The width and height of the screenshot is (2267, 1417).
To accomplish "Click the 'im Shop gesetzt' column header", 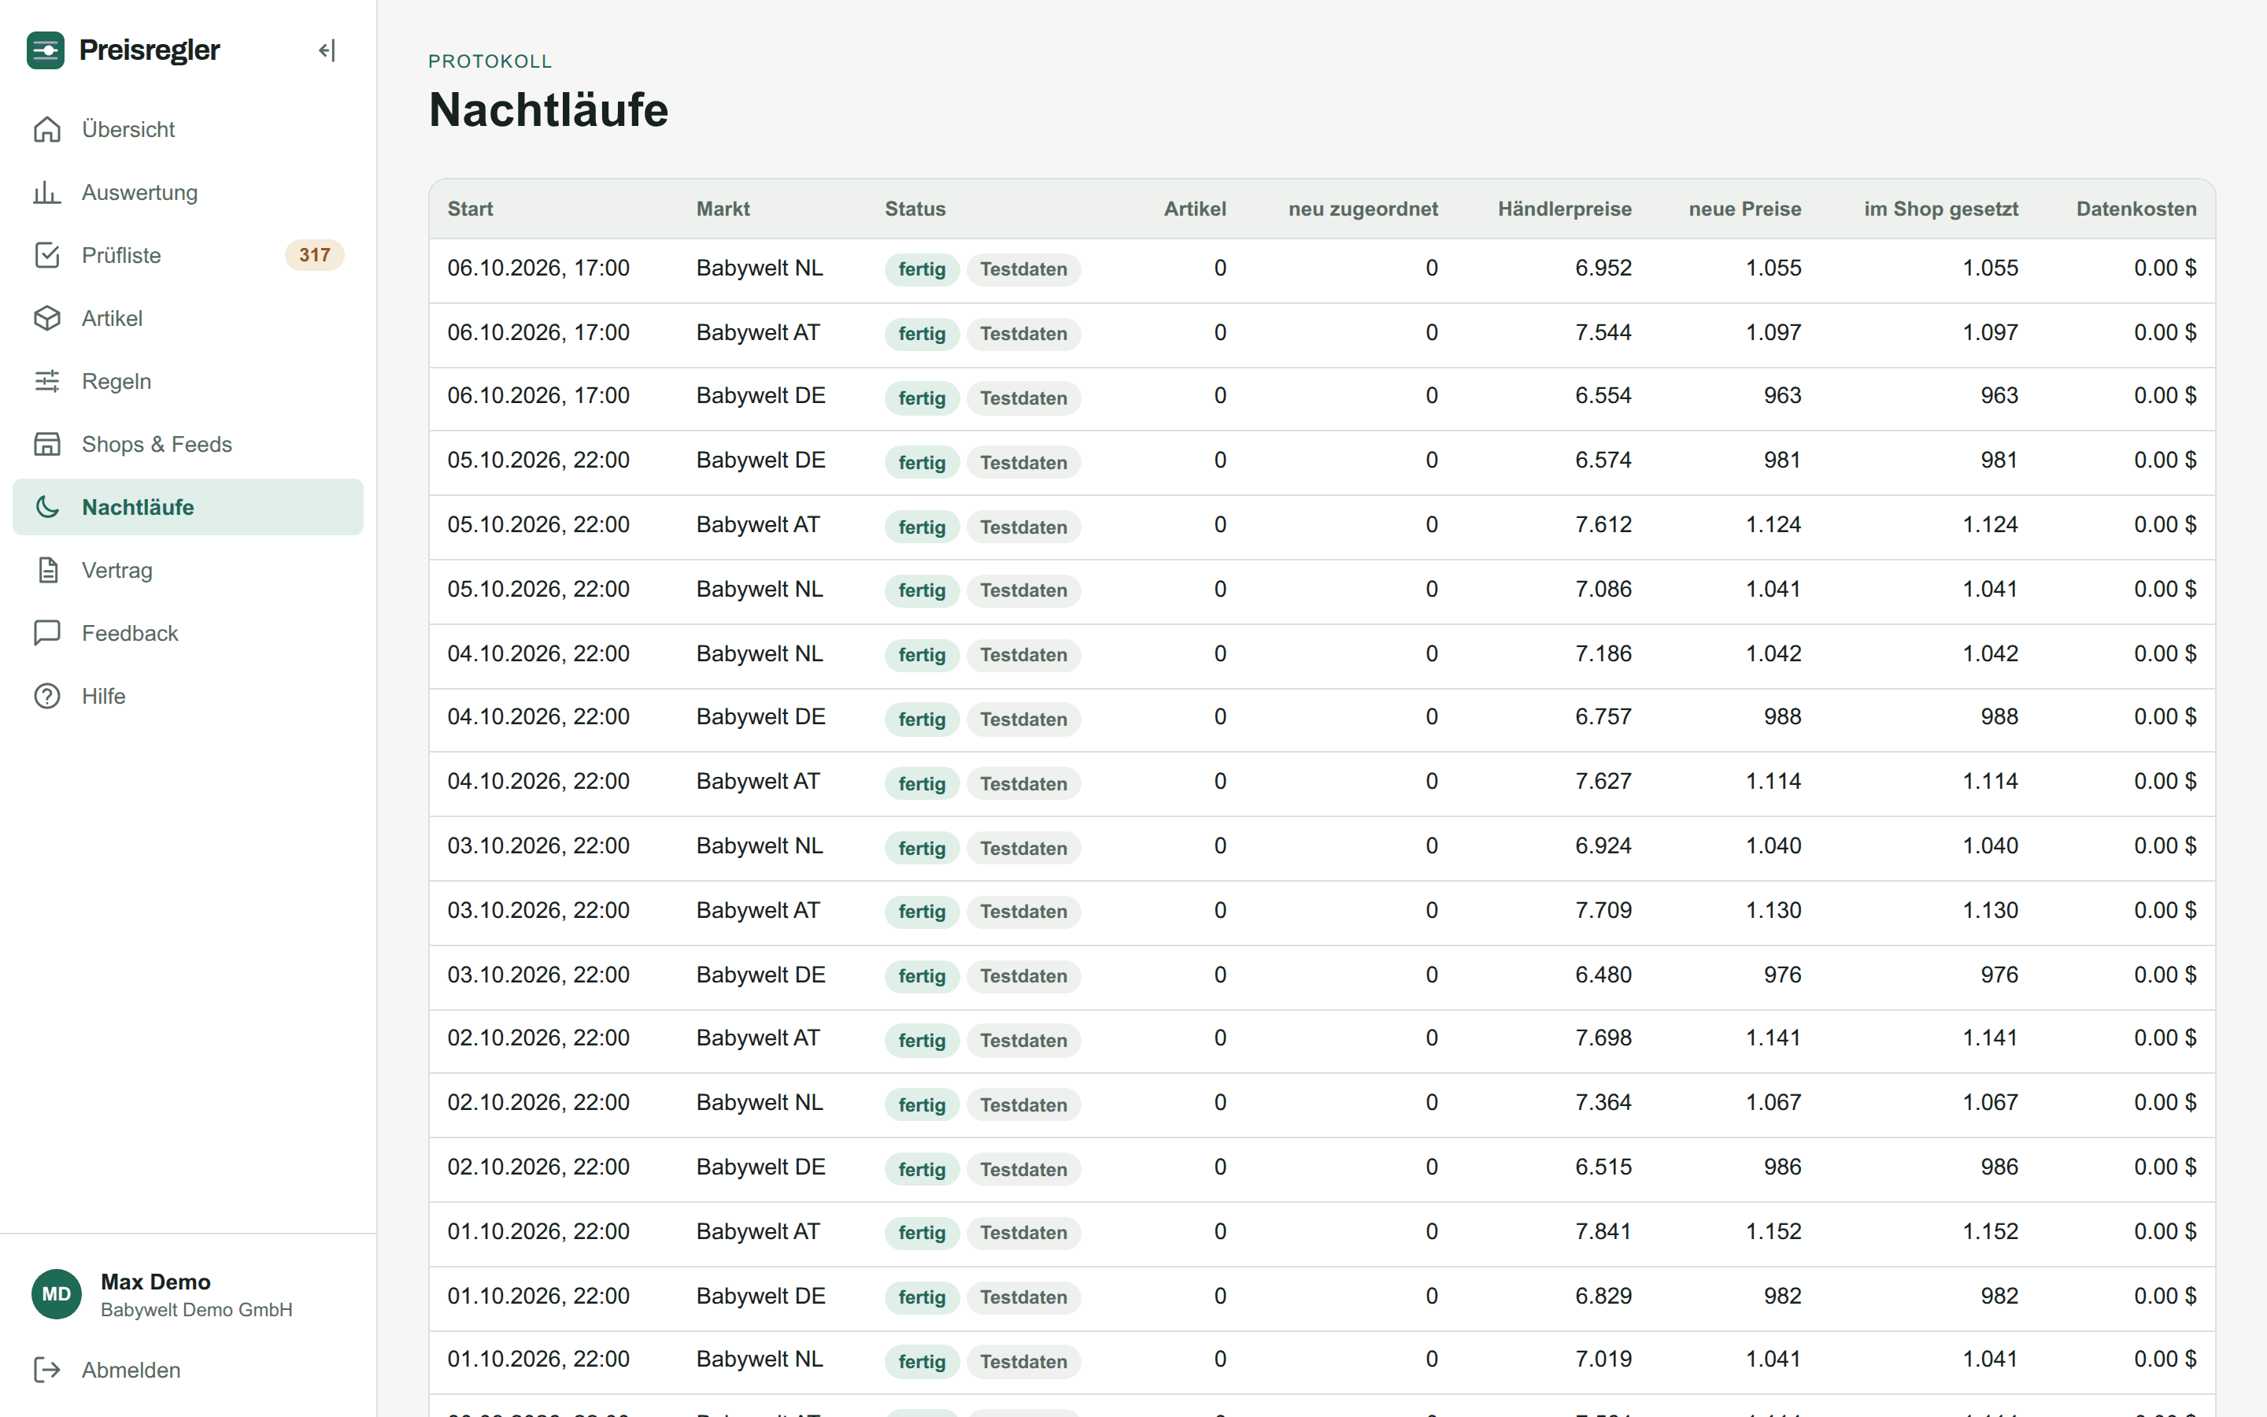I will [x=1941, y=209].
